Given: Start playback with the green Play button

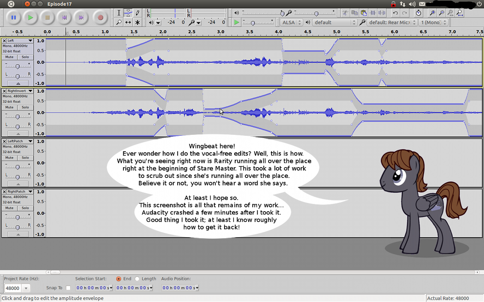Looking at the screenshot, I should tap(30, 17).
